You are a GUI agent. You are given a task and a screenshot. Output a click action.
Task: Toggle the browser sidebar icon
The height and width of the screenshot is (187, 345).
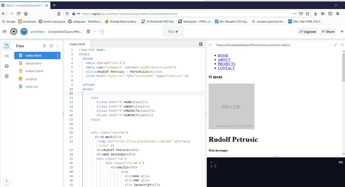[330, 13]
